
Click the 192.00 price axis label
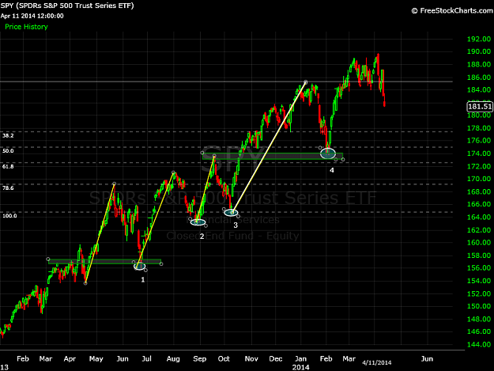click(x=478, y=39)
